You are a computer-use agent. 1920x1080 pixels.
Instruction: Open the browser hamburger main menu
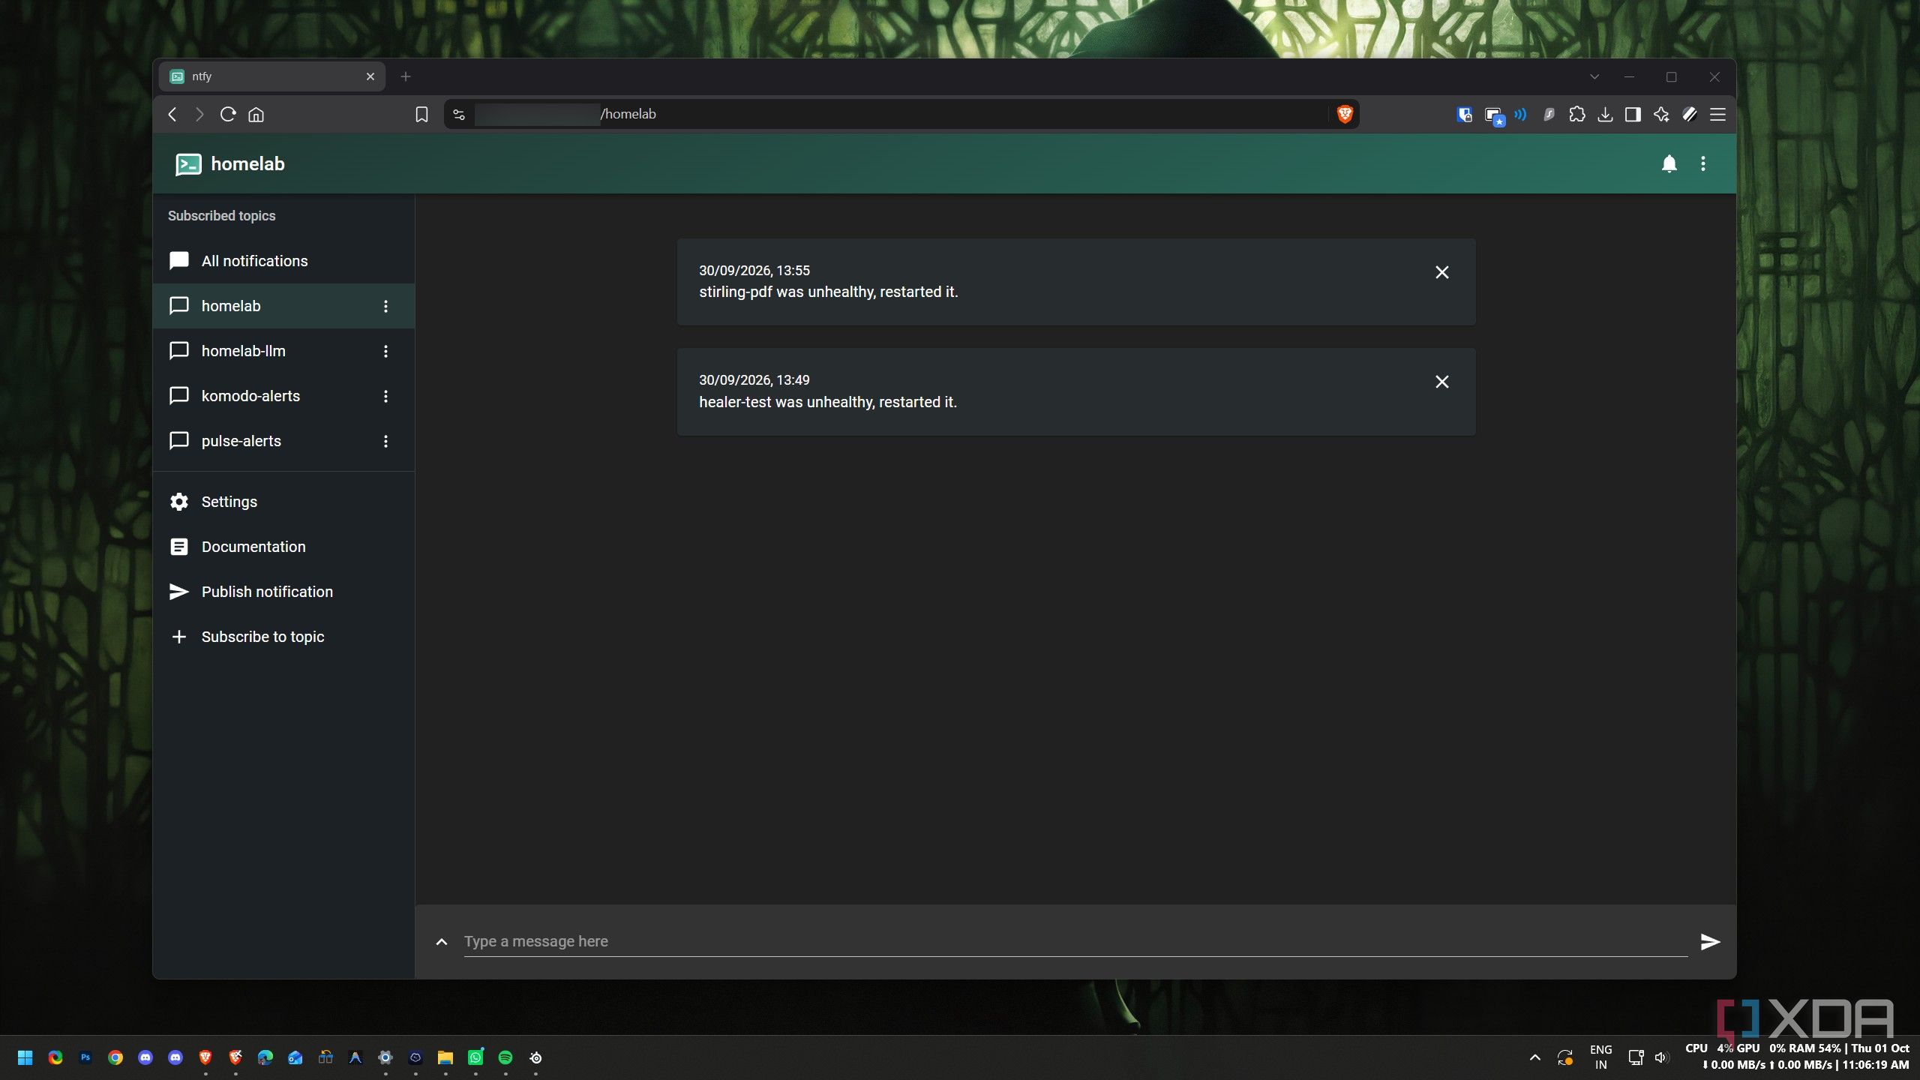point(1717,114)
